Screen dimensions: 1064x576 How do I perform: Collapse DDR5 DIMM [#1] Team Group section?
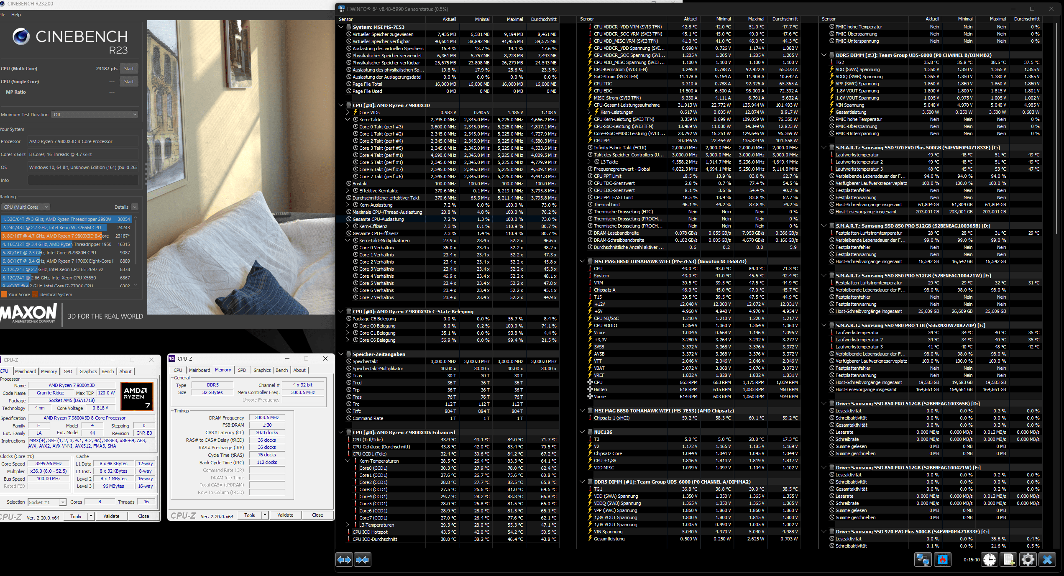(x=582, y=482)
